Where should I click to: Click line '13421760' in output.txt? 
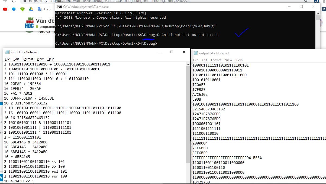pyautogui.click(x=201, y=182)
